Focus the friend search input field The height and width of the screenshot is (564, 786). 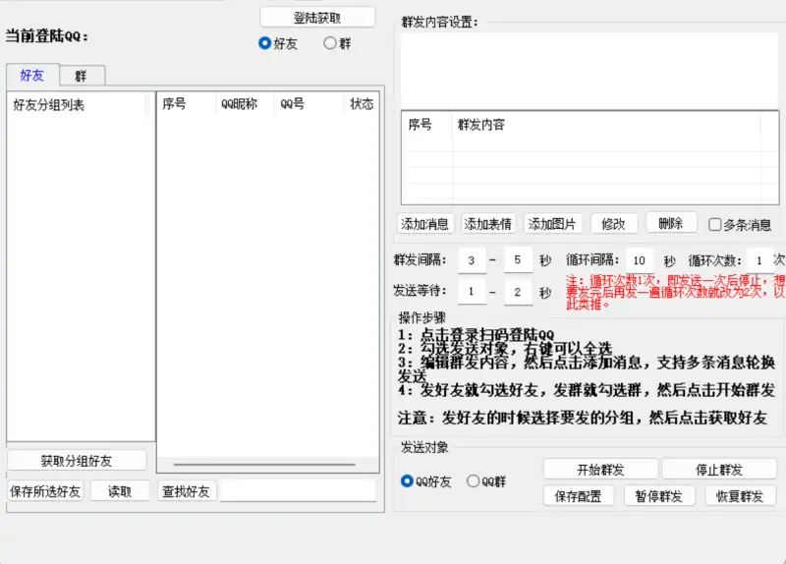coord(298,491)
